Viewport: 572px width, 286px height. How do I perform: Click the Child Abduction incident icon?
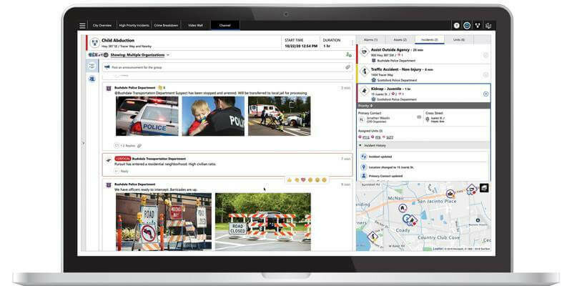click(95, 43)
